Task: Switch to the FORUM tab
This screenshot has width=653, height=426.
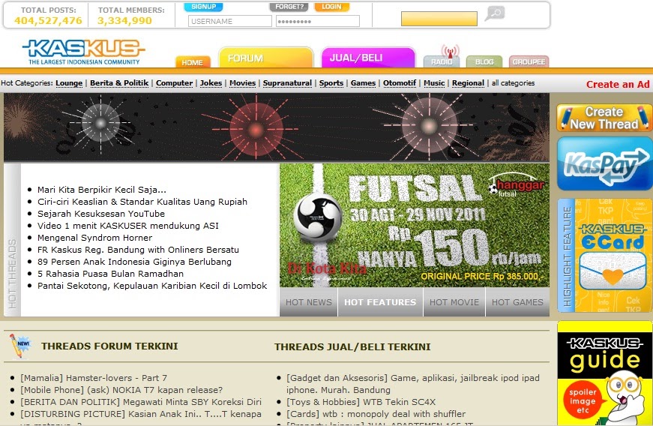Action: pos(265,58)
